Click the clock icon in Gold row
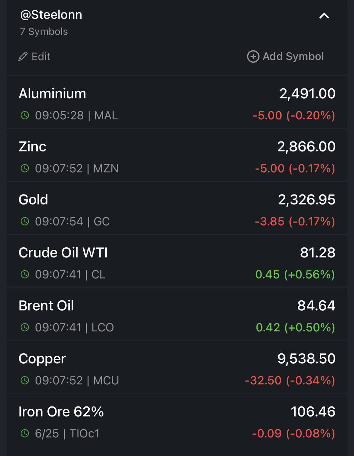The width and height of the screenshot is (354, 456). 25,221
